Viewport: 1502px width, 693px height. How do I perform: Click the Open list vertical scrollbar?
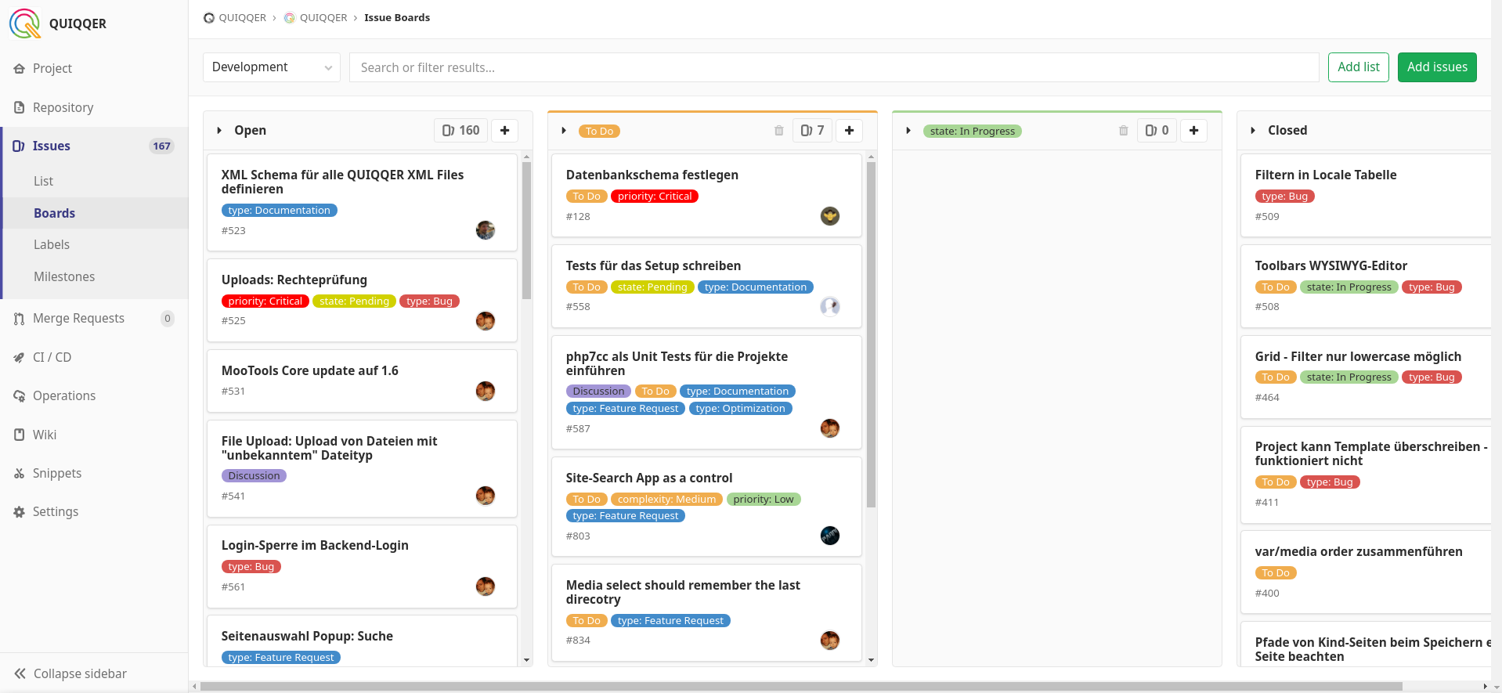coord(526,230)
